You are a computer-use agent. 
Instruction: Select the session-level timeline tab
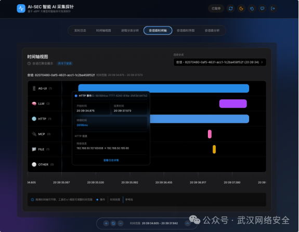(x=158, y=31)
